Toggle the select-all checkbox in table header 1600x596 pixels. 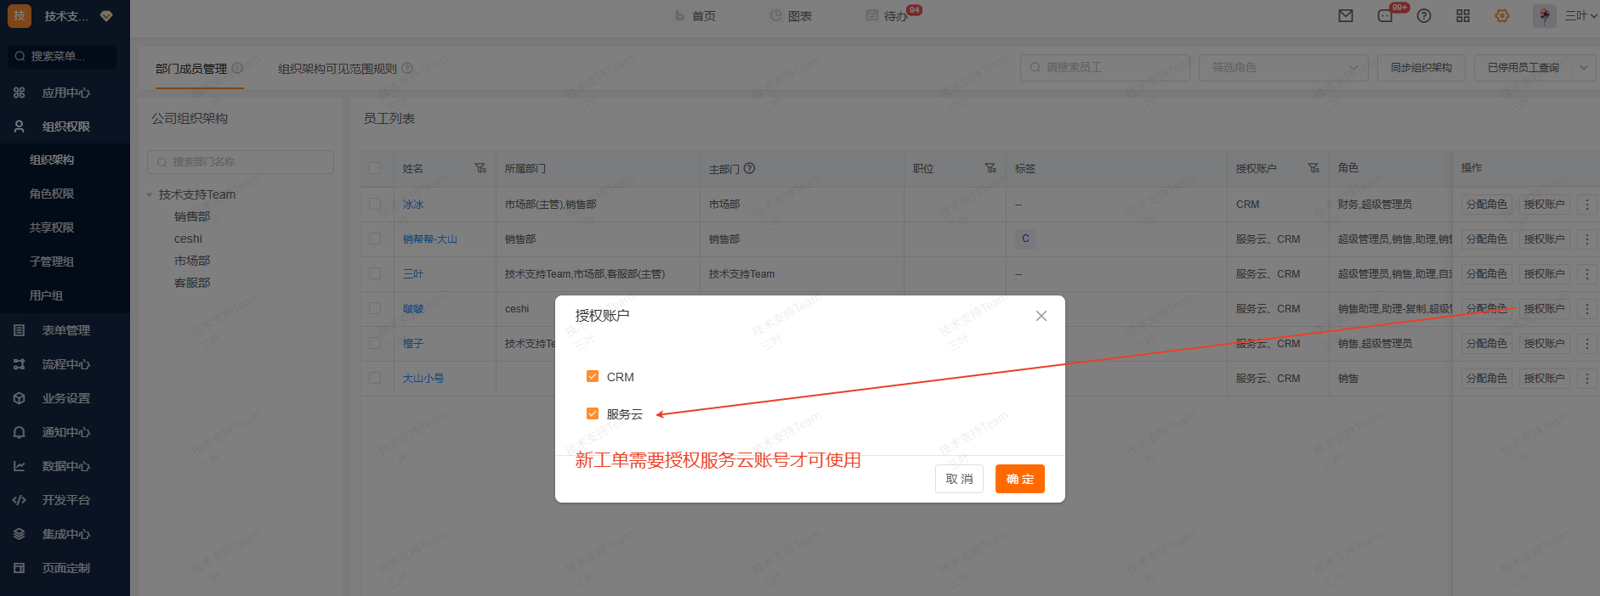point(375,168)
